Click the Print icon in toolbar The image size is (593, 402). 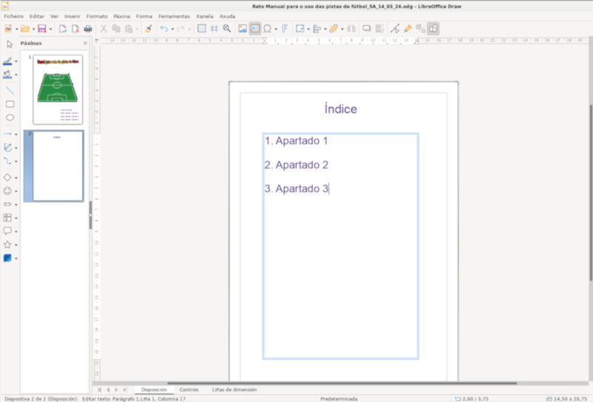click(x=87, y=29)
